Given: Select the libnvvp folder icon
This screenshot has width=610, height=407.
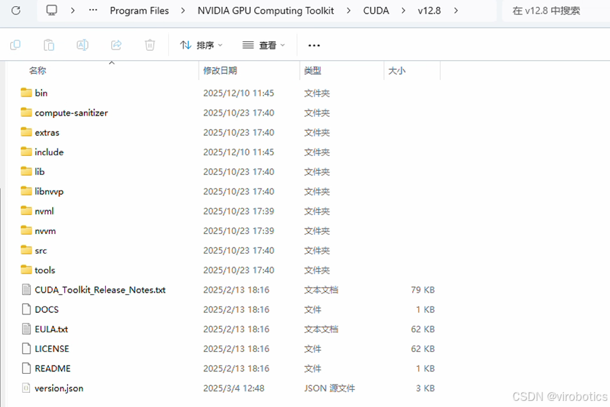Looking at the screenshot, I should coord(26,191).
